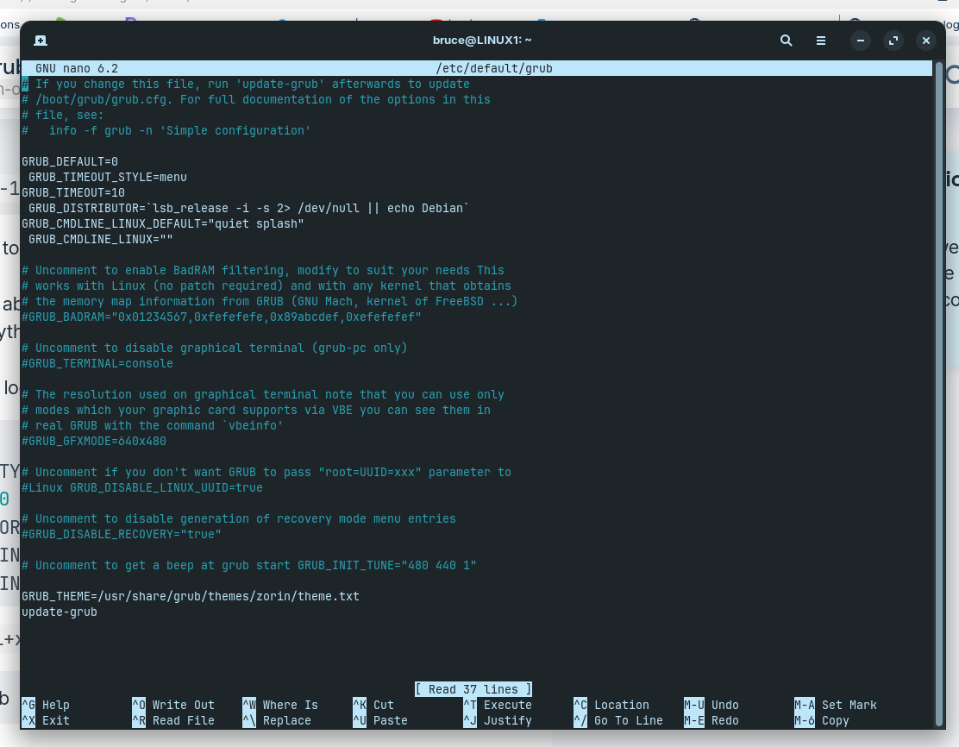Viewport: 959px width, 747px height.
Task: Click the update-grub line at the end of the file
Action: pos(60,612)
